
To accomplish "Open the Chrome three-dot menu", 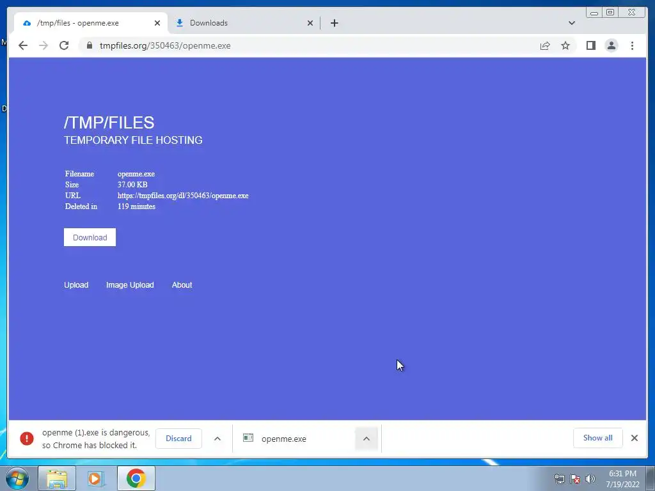I will tap(632, 45).
